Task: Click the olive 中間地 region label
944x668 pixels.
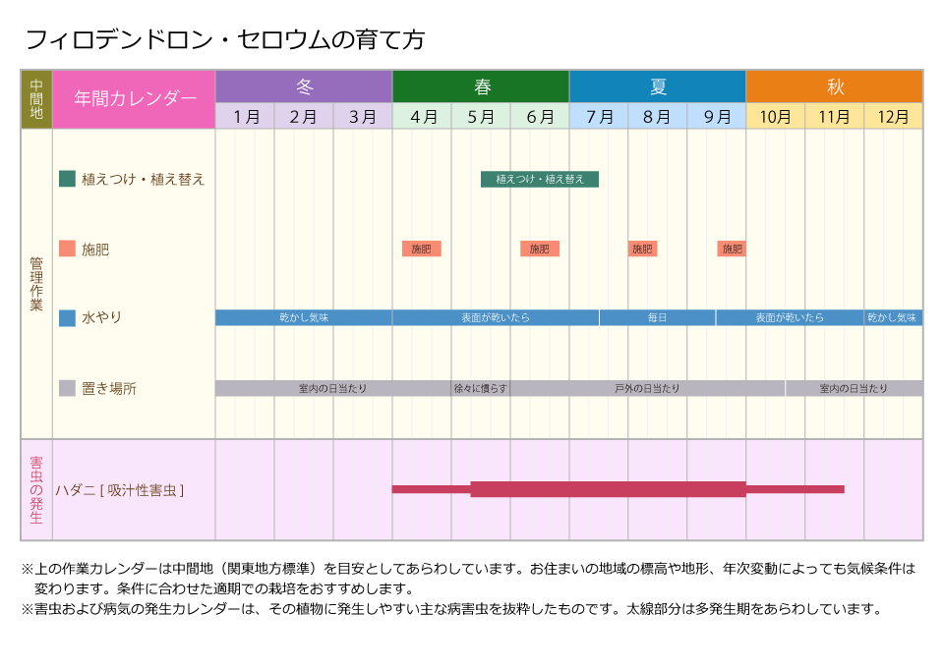Action: 36,99
